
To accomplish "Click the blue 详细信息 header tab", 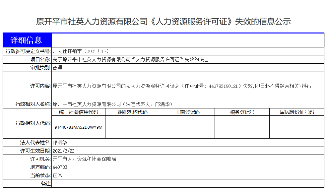I will pos(27,40).
